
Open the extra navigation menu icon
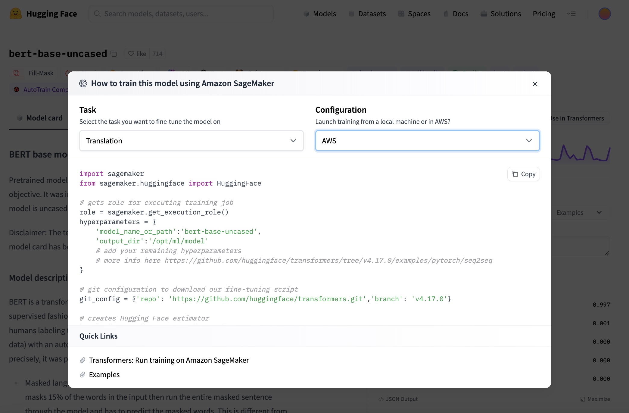coord(571,14)
